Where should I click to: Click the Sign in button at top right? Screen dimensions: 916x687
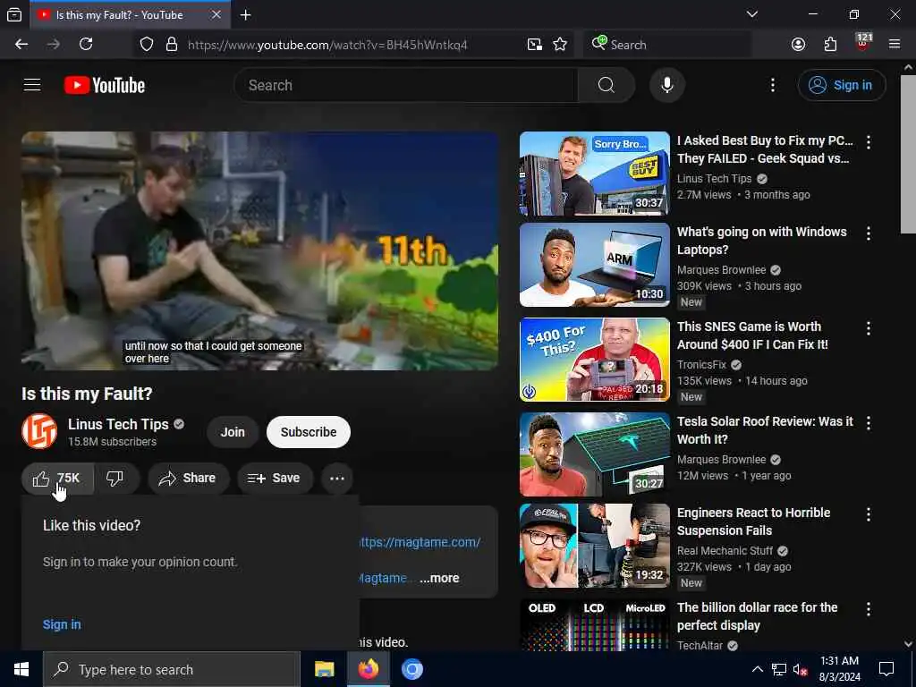tap(841, 85)
